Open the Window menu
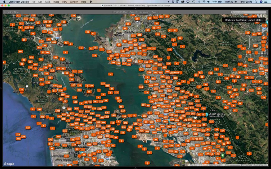Image resolution: width=271 pixels, height=169 pixels. coord(74,2)
